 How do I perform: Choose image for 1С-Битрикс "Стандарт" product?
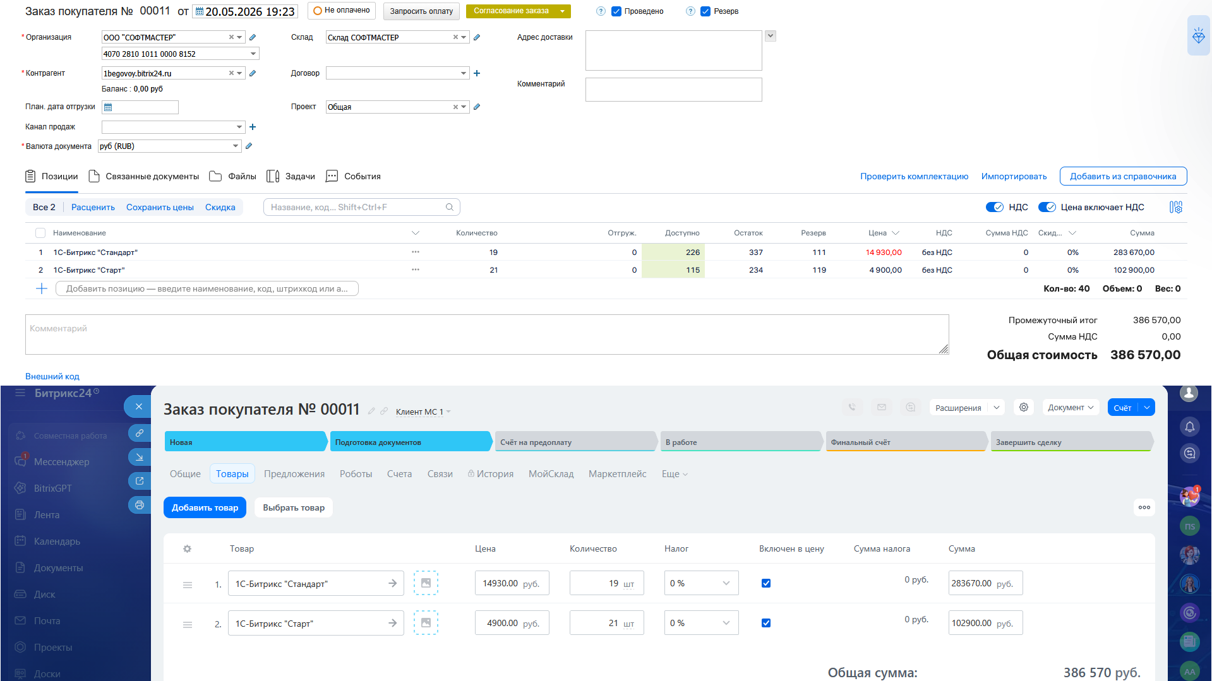[x=426, y=583]
